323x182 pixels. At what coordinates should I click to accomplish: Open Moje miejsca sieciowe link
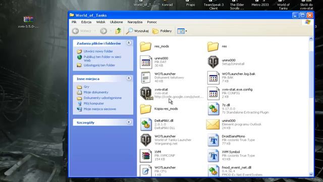(x=100, y=109)
